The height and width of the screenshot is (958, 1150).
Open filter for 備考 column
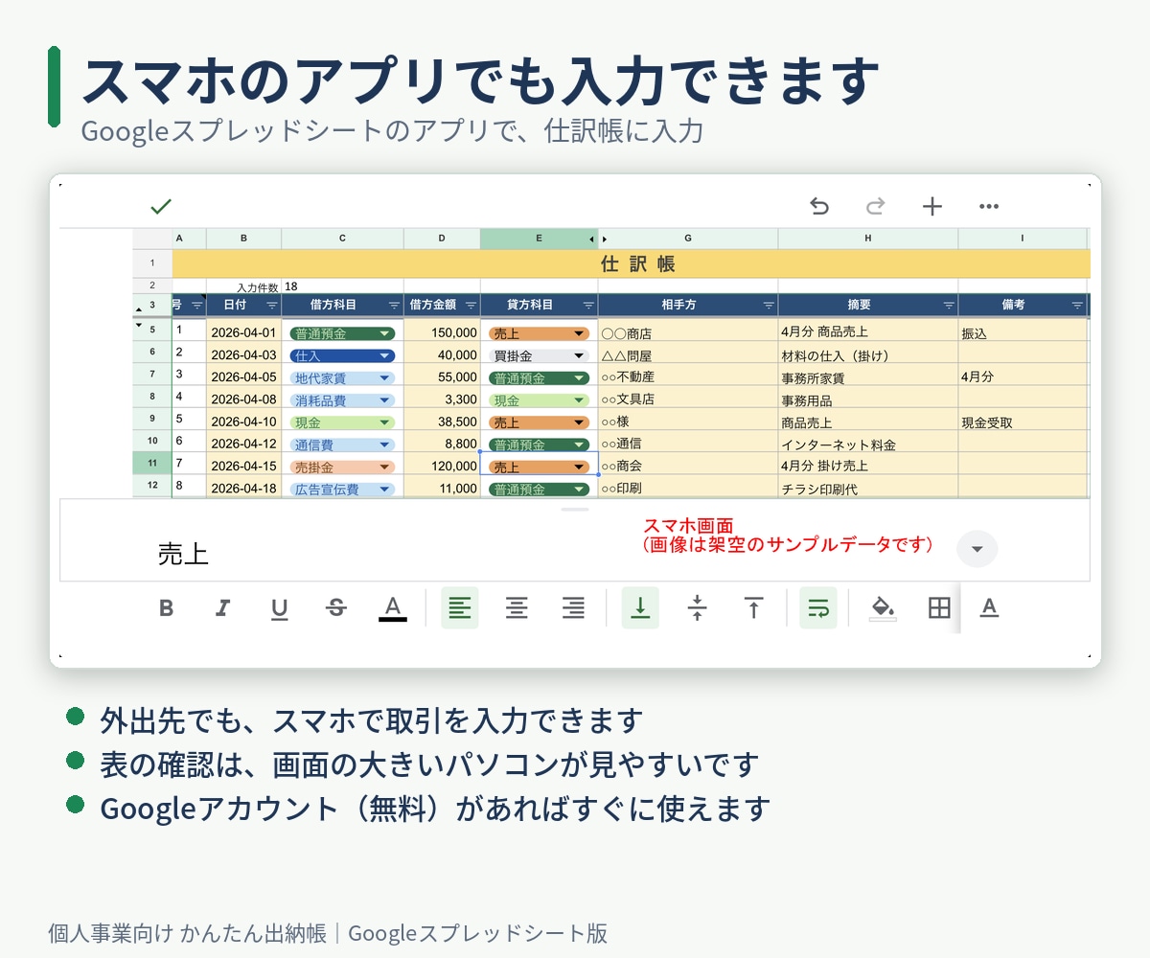click(x=1077, y=305)
